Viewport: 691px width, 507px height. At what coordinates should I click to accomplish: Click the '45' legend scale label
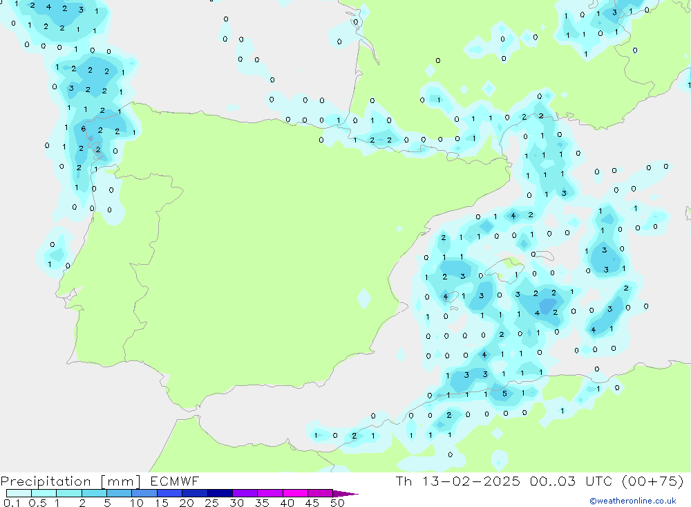(312, 503)
